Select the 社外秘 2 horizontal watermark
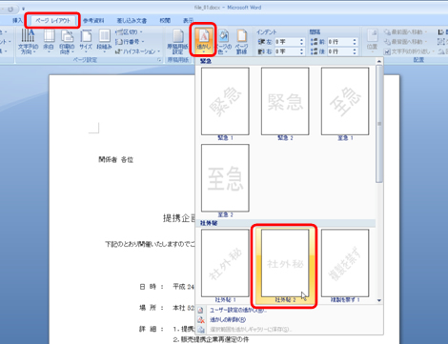This screenshot has height=344, width=448. point(285,266)
